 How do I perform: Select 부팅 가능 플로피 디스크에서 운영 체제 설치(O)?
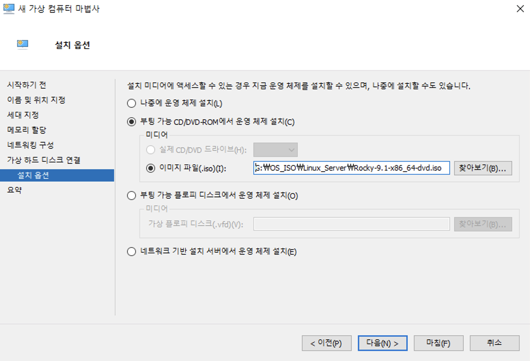[x=131, y=196]
